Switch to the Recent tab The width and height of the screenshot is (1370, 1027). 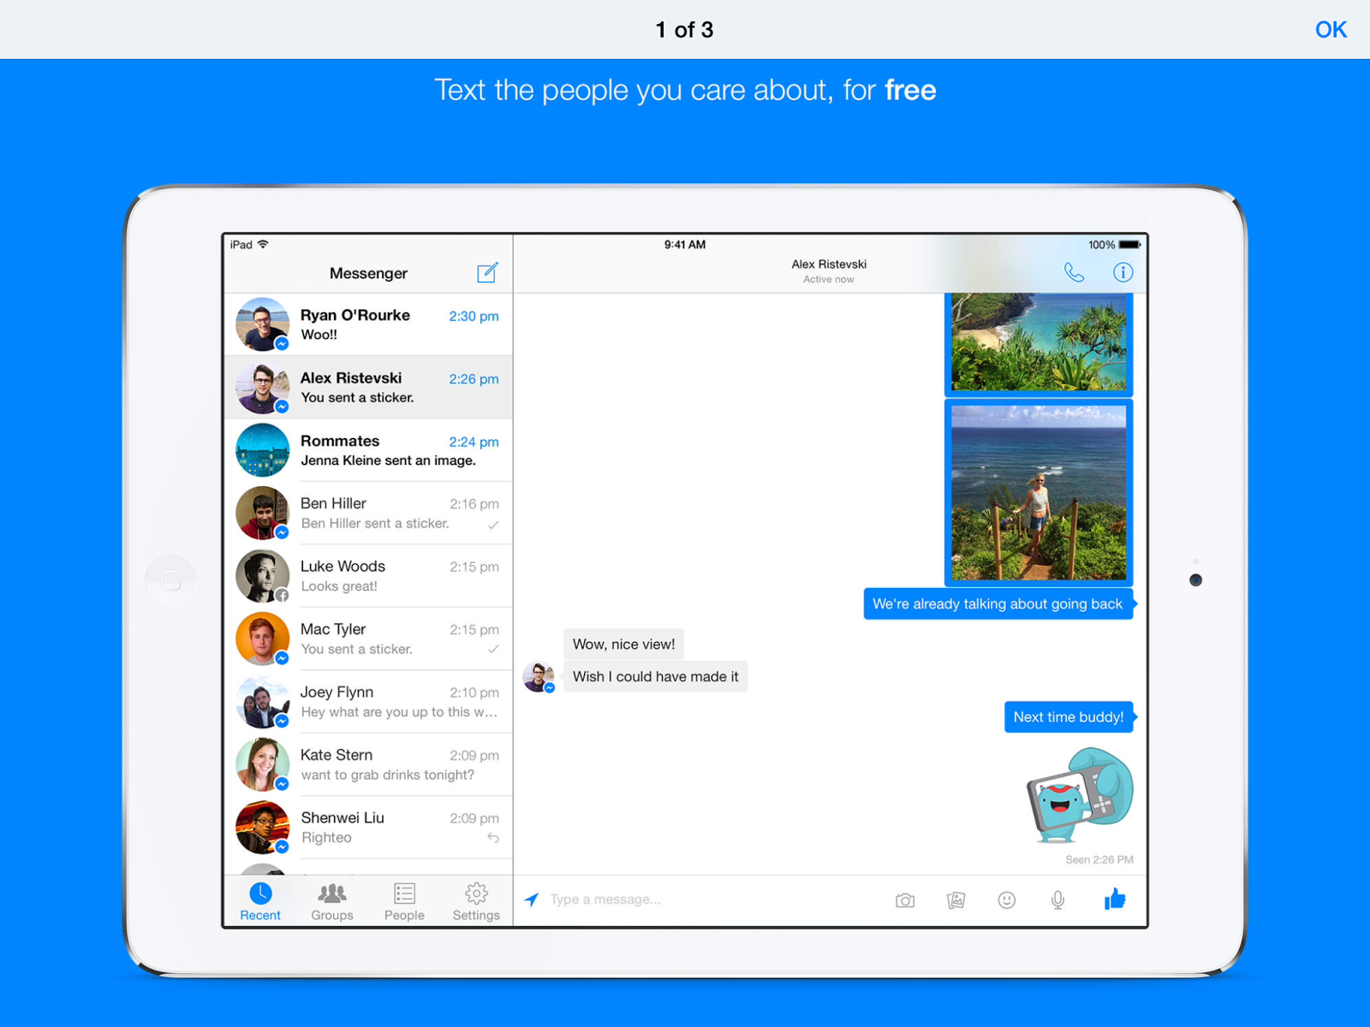[260, 902]
